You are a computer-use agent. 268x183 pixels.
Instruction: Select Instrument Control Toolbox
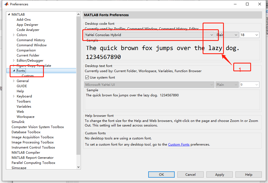[33, 147]
